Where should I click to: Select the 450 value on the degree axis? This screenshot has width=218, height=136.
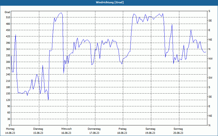8,30
